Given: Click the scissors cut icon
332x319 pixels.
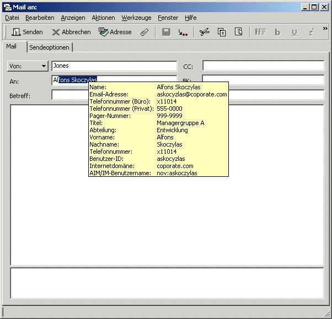Looking at the screenshot, I should pyautogui.click(x=205, y=32).
